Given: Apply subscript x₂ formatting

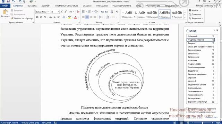Looking at the screenshot, I should pos(54,17).
